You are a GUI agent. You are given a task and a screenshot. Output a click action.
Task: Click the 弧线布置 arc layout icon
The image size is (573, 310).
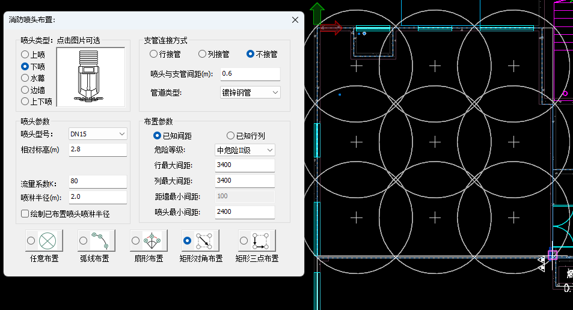click(100, 241)
